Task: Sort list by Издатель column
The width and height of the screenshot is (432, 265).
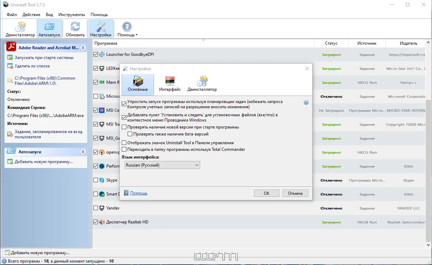Action: pyautogui.click(x=405, y=43)
